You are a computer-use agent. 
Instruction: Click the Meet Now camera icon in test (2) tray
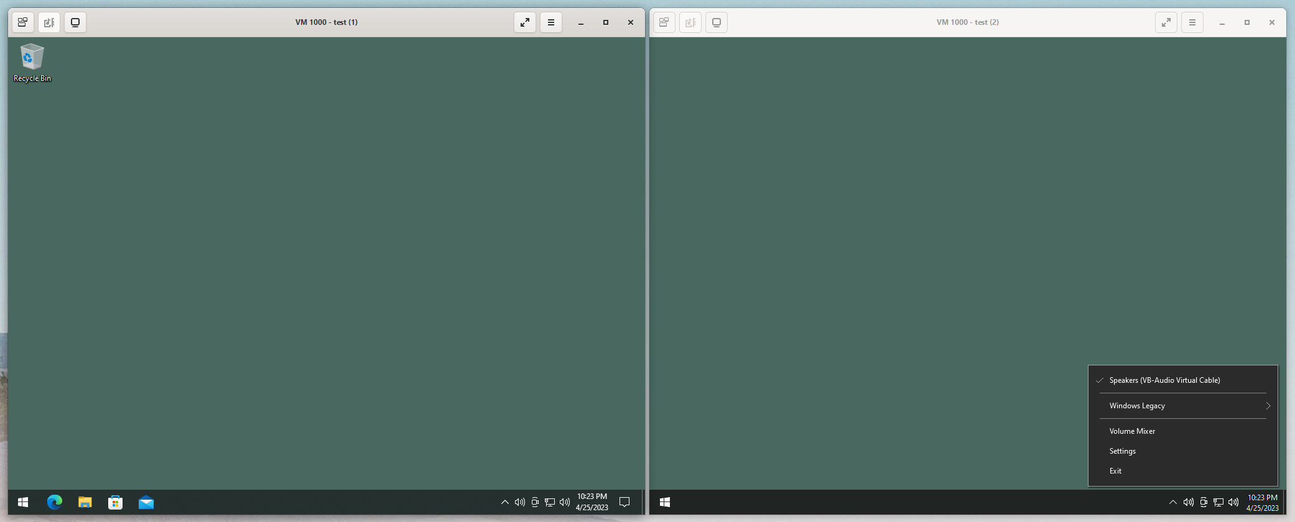[x=1204, y=502]
